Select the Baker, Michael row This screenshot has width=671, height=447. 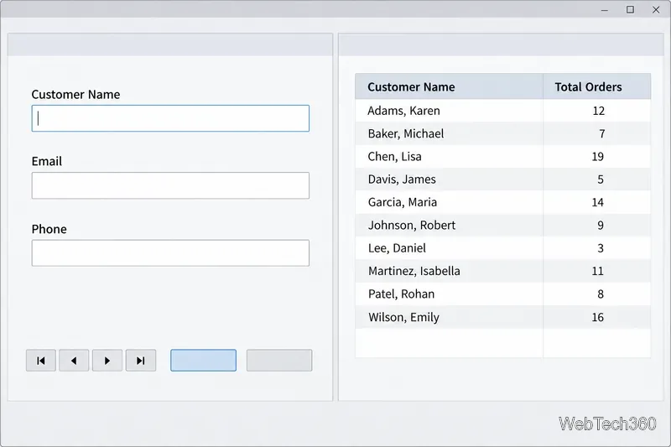click(x=502, y=133)
